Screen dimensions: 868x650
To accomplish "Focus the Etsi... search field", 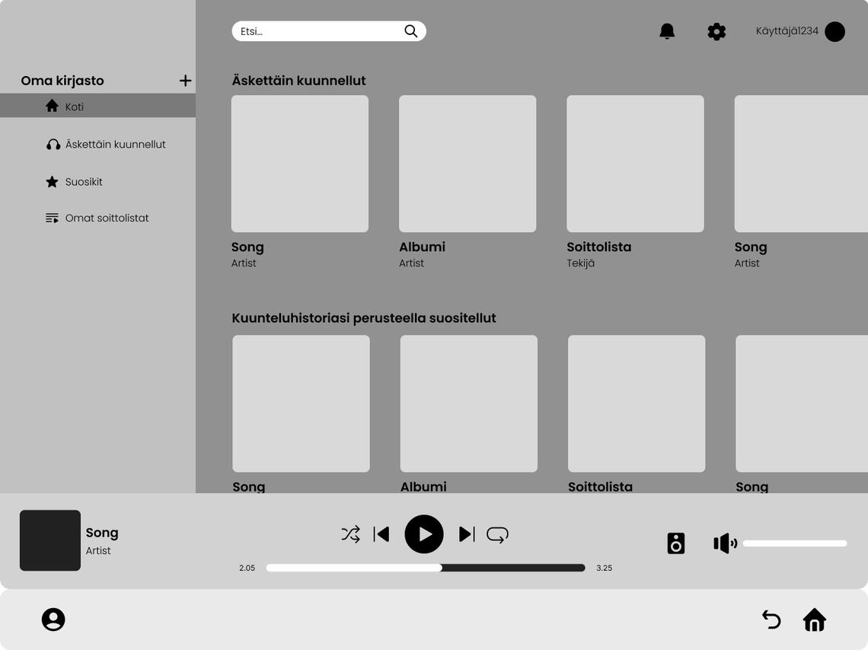I will pyautogui.click(x=329, y=31).
